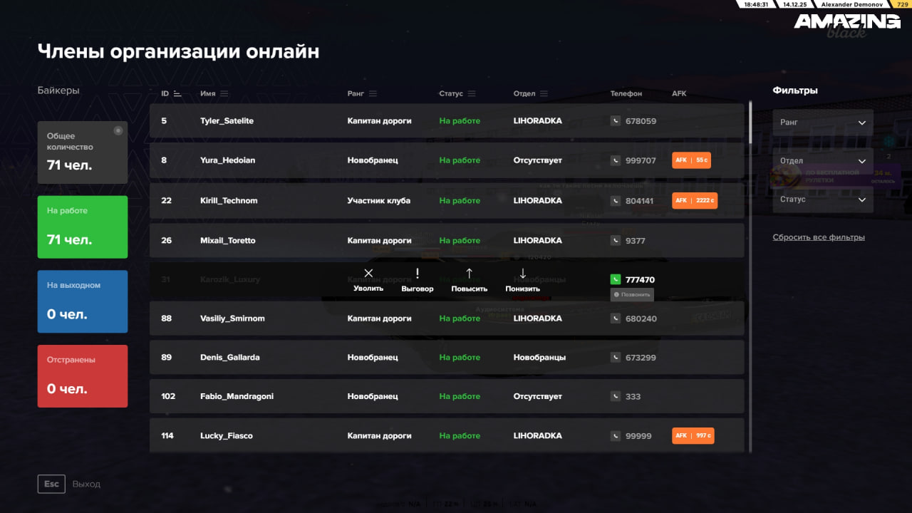The height and width of the screenshot is (513, 912).
Task: Click the AFK column header
Action: (x=679, y=93)
